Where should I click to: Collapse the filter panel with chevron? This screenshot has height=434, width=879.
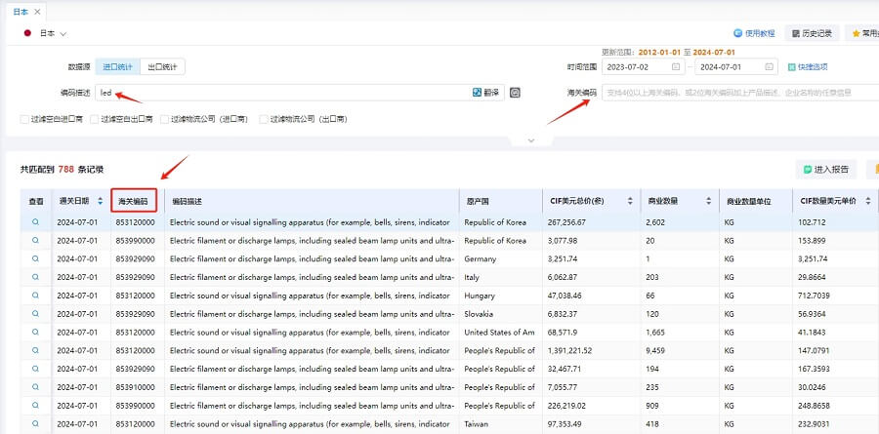pos(531,140)
